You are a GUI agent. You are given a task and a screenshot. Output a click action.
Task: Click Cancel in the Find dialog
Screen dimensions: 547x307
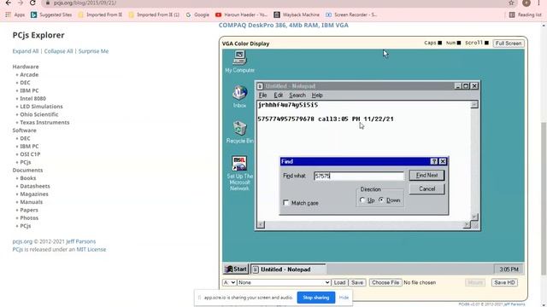coord(426,188)
